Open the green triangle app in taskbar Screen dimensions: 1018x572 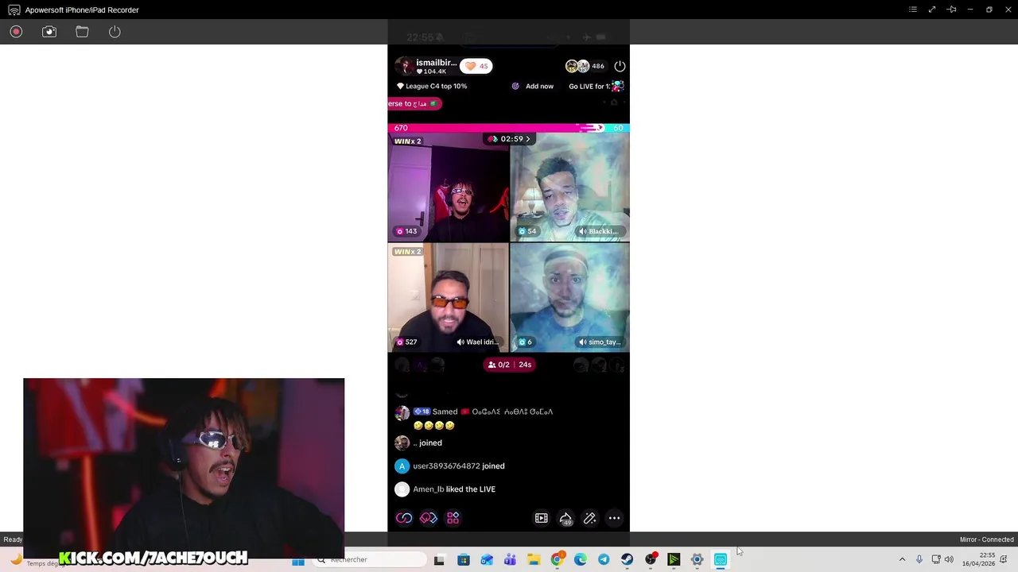(674, 560)
